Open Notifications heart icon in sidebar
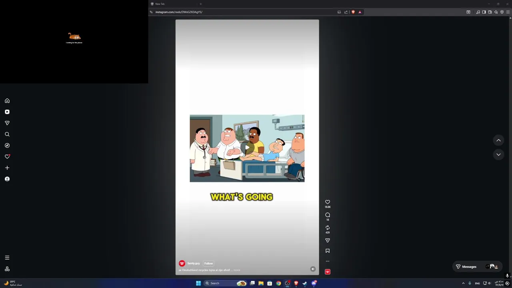 7,157
